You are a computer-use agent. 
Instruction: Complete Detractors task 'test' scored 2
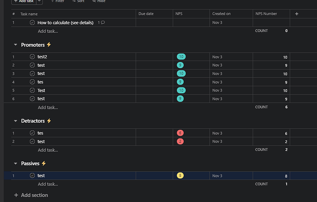pyautogui.click(x=32, y=141)
